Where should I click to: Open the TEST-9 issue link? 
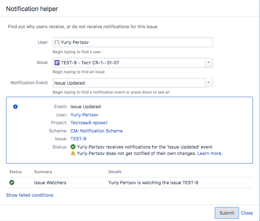tap(78, 139)
